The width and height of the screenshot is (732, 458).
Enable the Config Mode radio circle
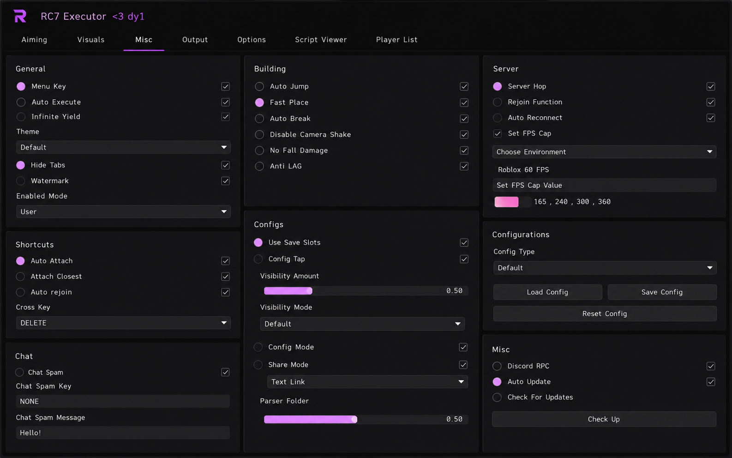click(x=258, y=347)
